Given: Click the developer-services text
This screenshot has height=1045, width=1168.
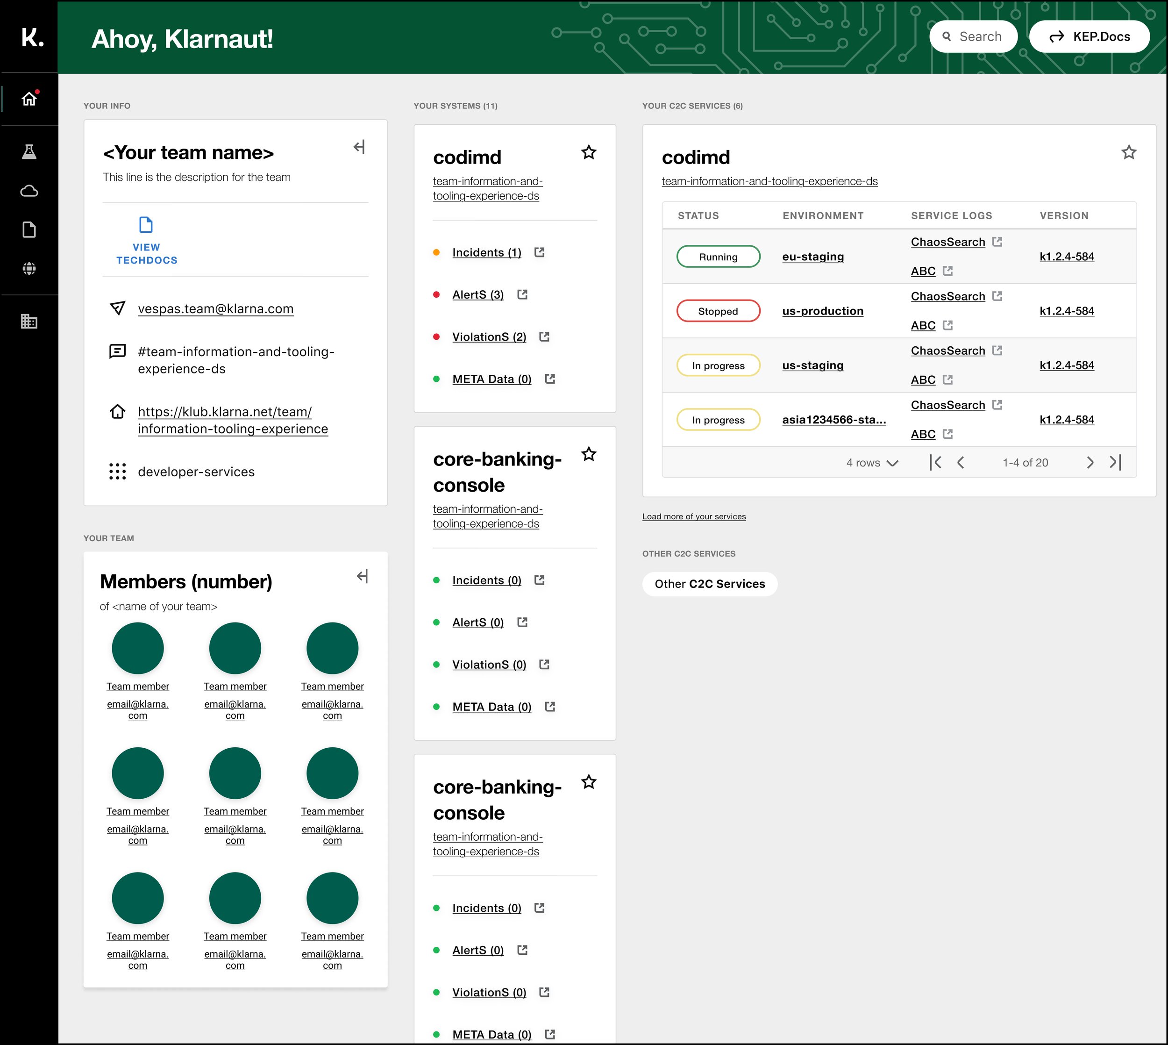Looking at the screenshot, I should (196, 472).
